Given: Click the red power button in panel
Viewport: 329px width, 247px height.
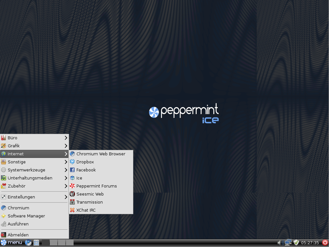Looking at the screenshot, I should click(x=325, y=242).
